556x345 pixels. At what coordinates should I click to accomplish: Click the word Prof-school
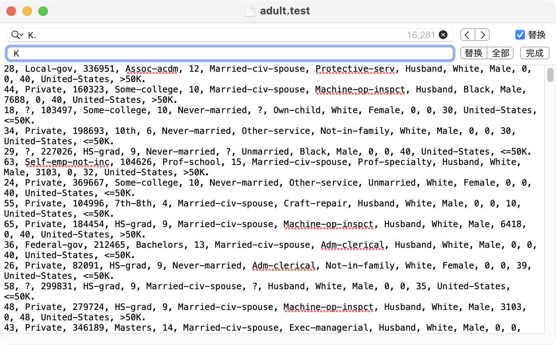click(191, 162)
